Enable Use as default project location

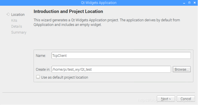[38, 77]
